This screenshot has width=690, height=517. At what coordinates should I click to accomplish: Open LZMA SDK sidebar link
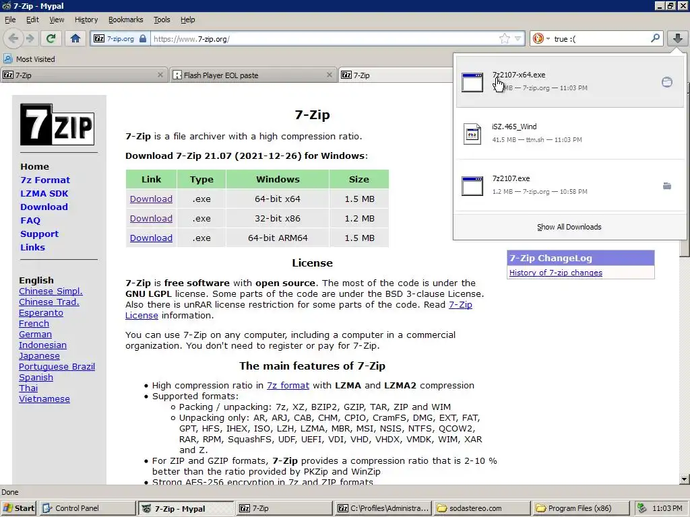(44, 193)
